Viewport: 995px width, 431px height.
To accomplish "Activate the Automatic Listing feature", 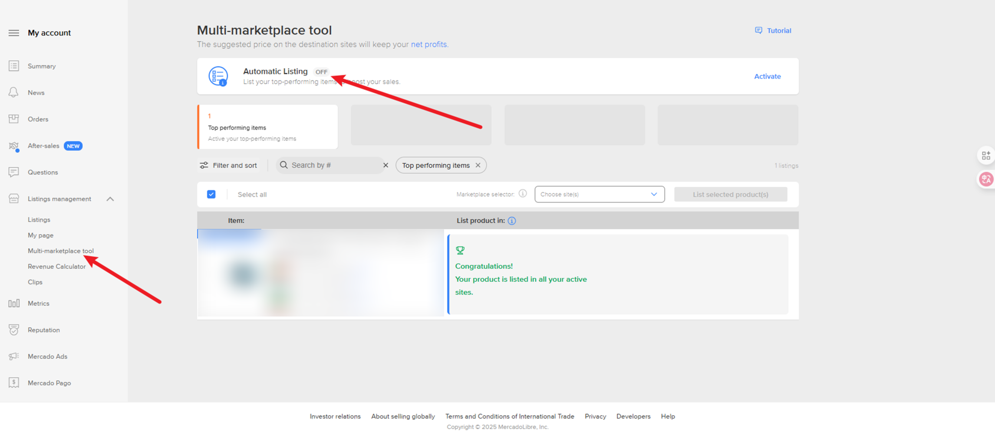I will [767, 76].
